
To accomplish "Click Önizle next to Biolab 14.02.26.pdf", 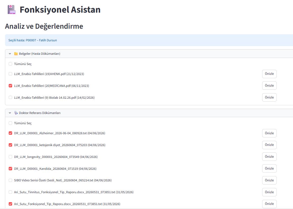I will [269, 97].
